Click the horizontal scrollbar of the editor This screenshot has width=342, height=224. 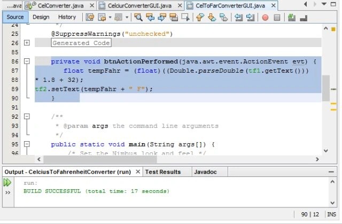coord(178,159)
